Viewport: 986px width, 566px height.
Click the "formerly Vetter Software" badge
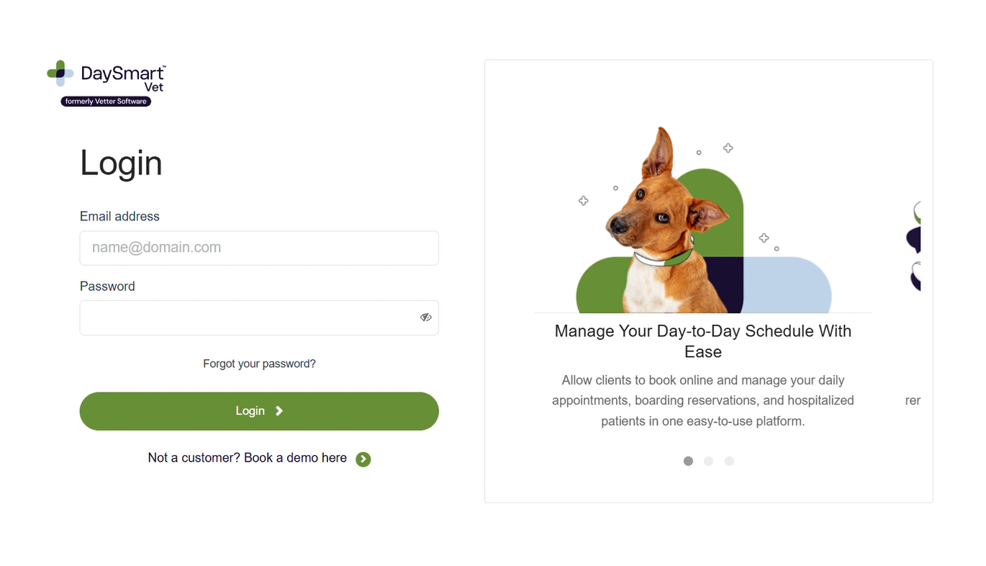[106, 102]
